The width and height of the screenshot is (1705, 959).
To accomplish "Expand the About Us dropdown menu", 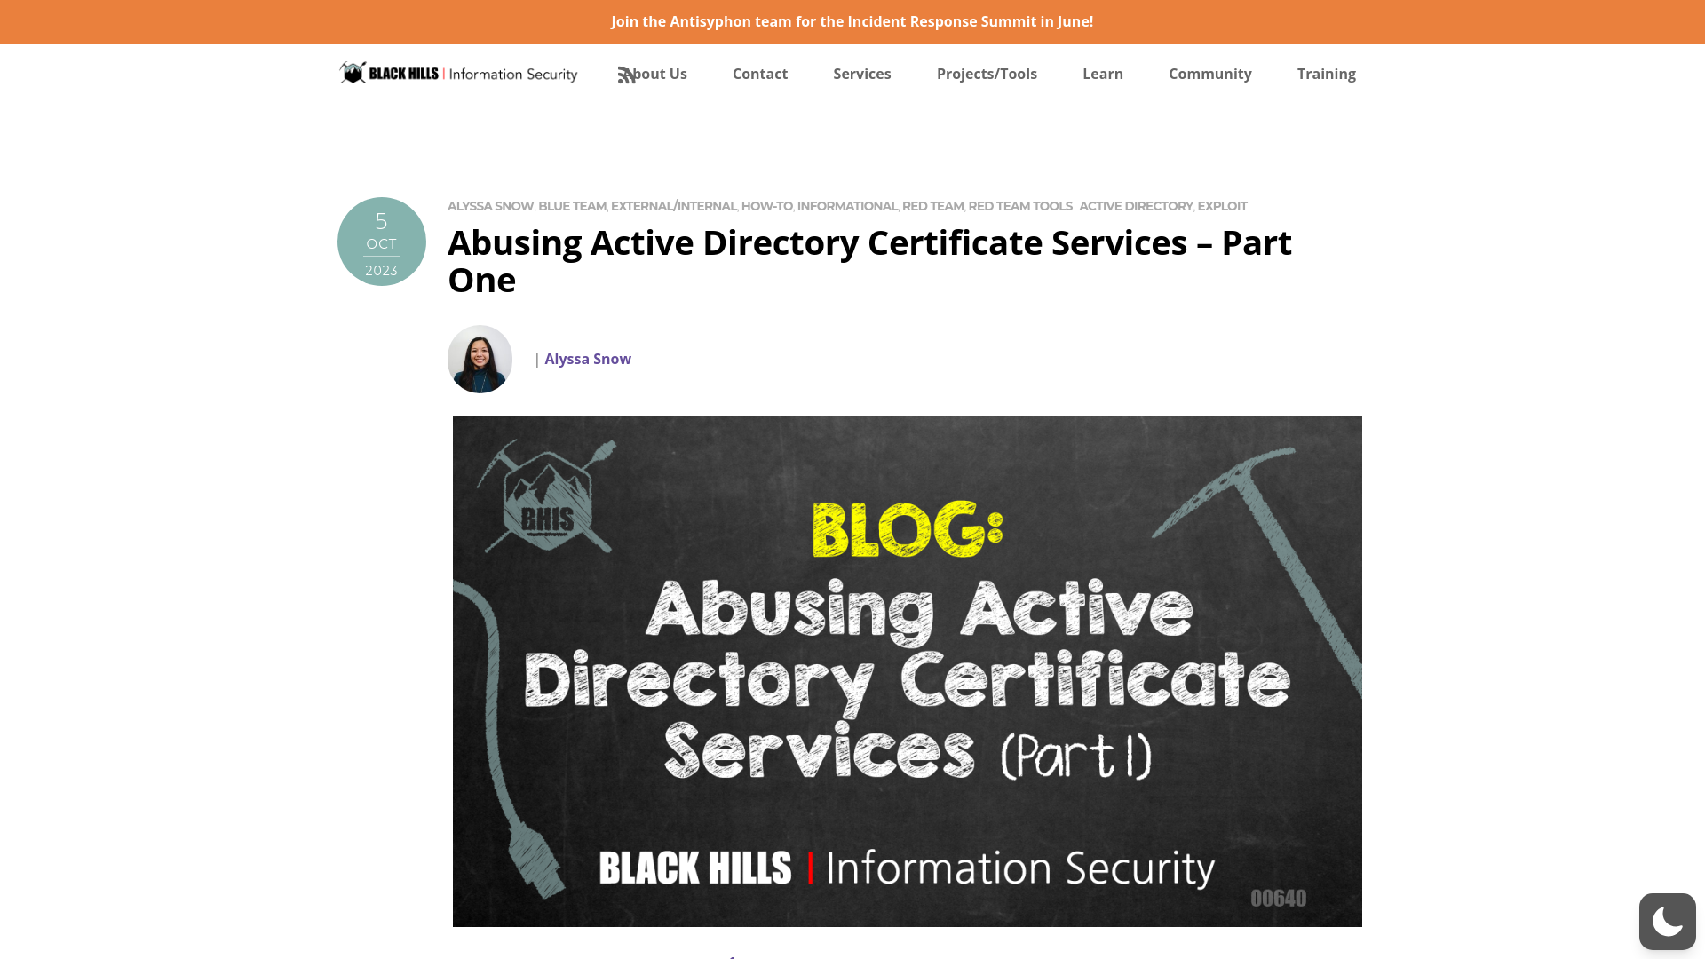I will (x=653, y=73).
